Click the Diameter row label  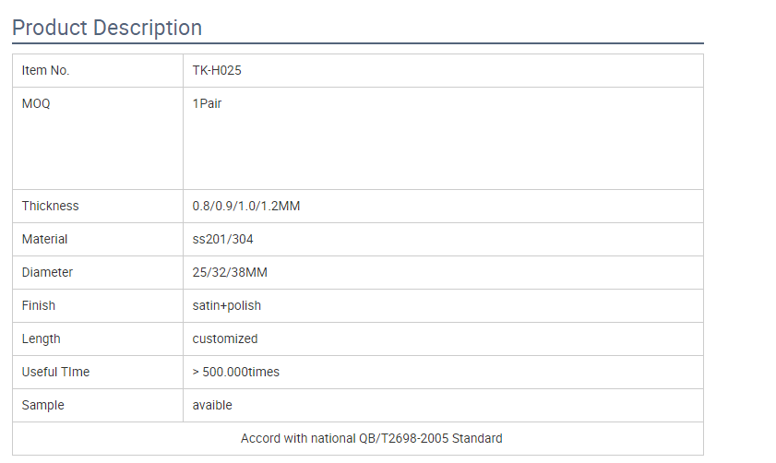click(47, 272)
